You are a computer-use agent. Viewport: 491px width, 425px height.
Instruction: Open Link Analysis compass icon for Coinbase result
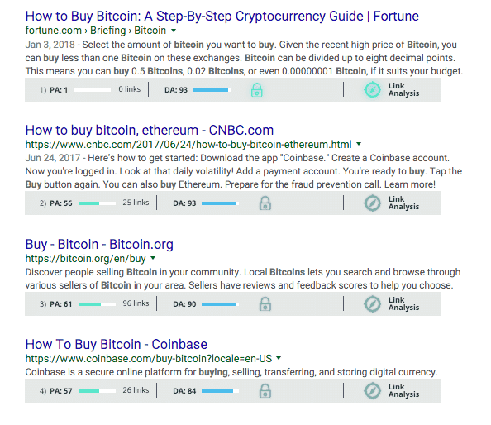click(x=372, y=391)
